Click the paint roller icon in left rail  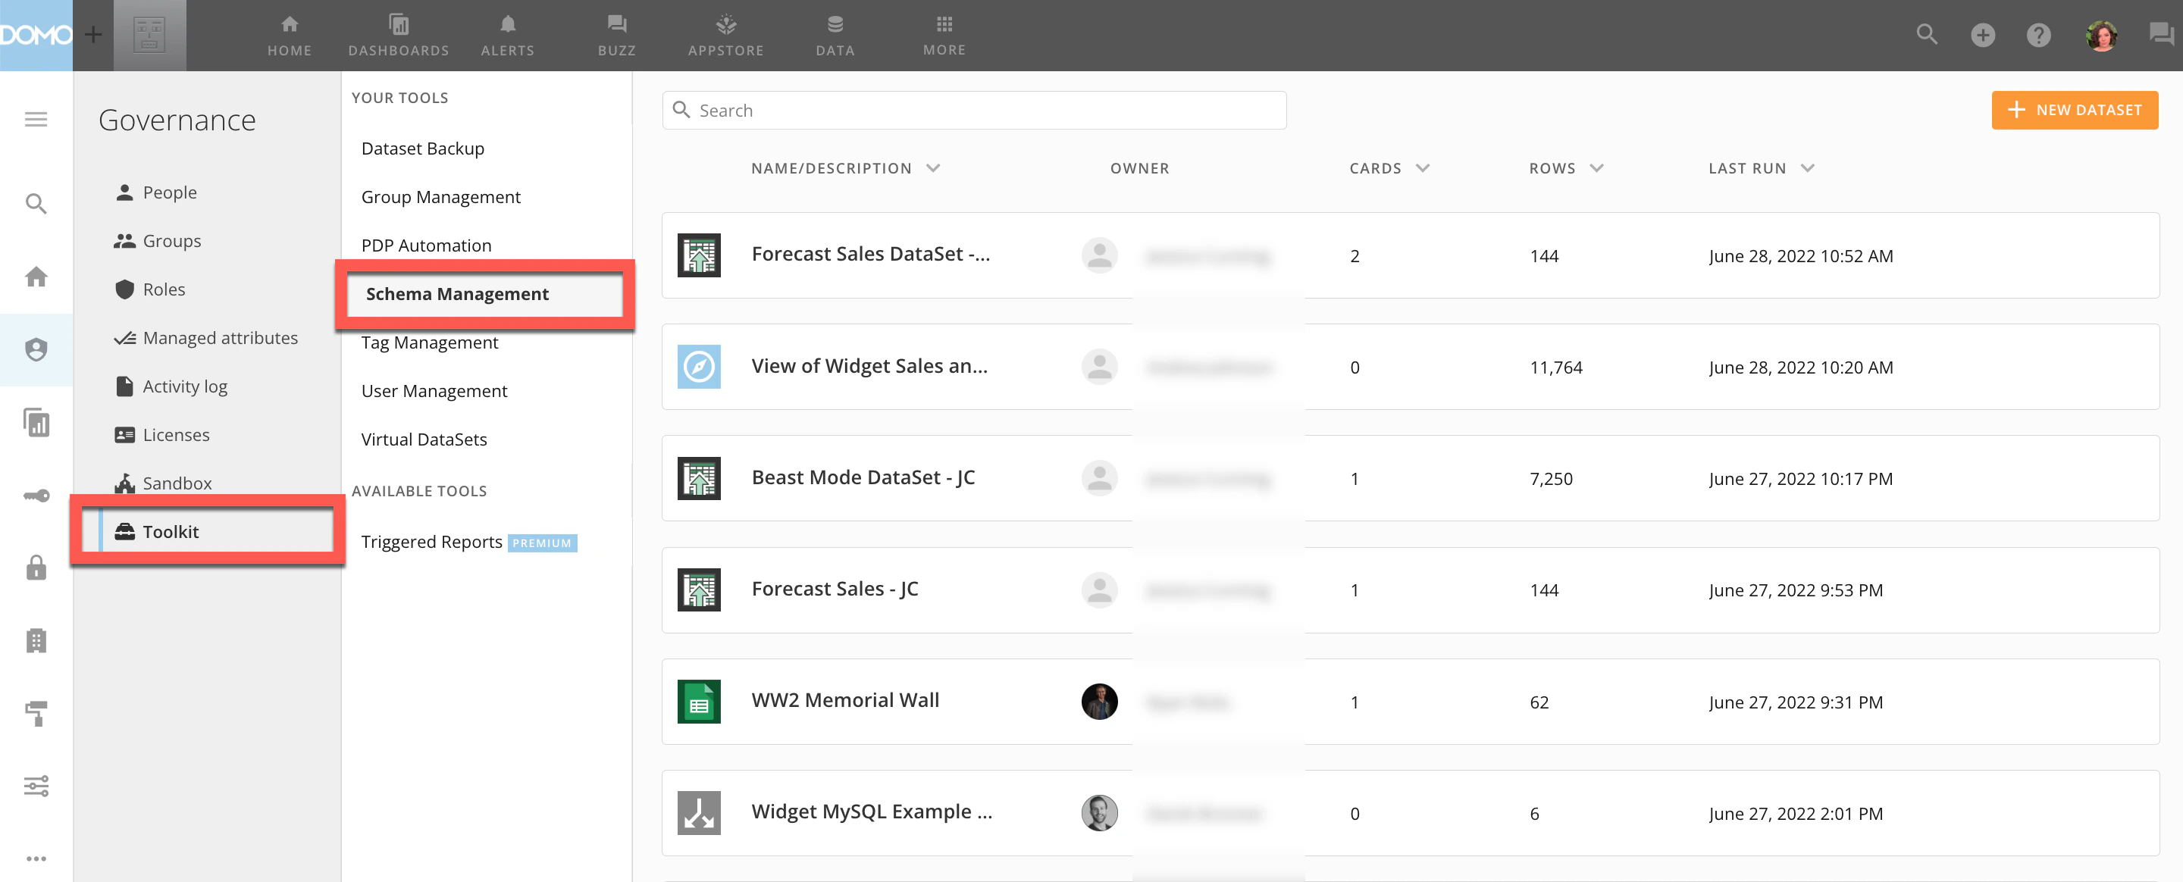36,713
